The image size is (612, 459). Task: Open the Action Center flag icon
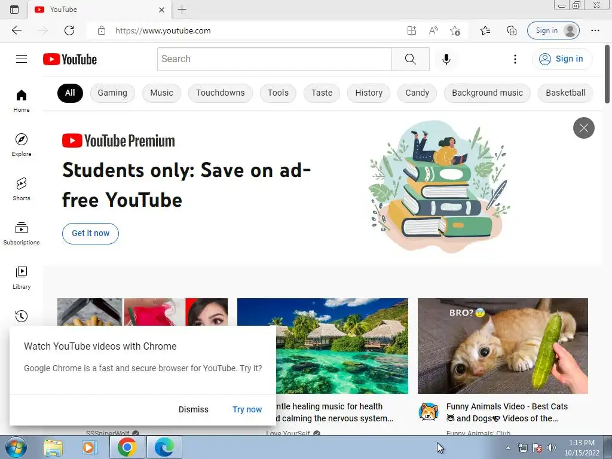[537, 448]
